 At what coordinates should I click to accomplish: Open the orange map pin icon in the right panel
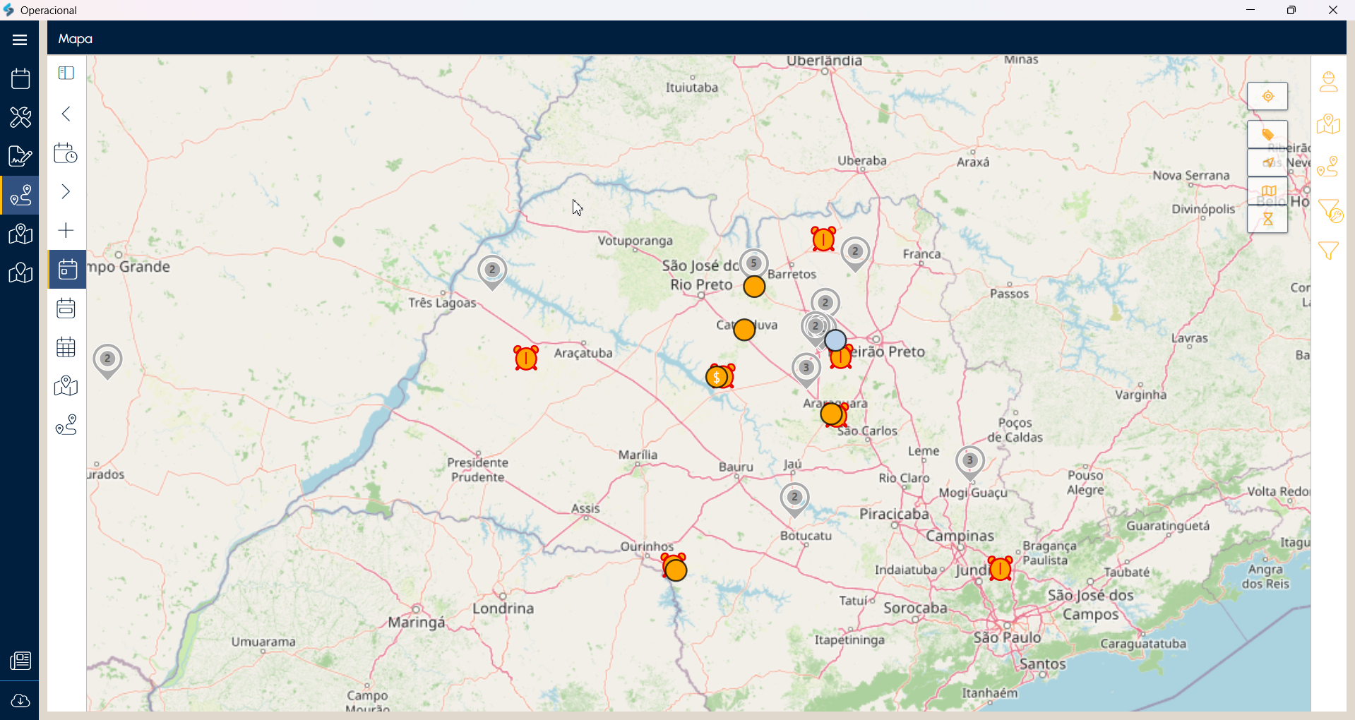pyautogui.click(x=1329, y=124)
